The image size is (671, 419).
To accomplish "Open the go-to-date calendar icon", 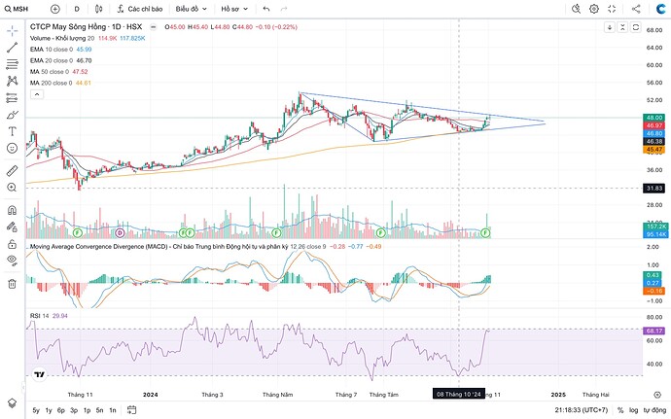I will coord(132,410).
